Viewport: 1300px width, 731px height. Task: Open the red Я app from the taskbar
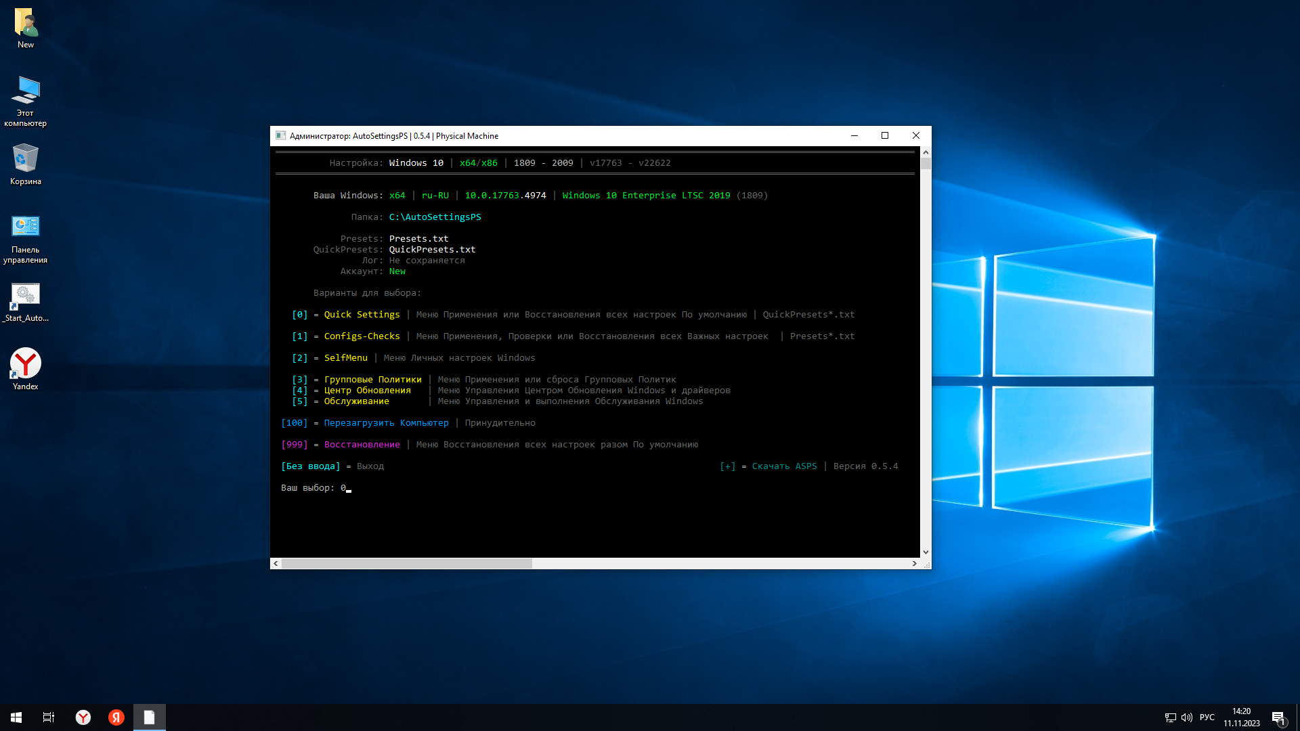pyautogui.click(x=116, y=717)
